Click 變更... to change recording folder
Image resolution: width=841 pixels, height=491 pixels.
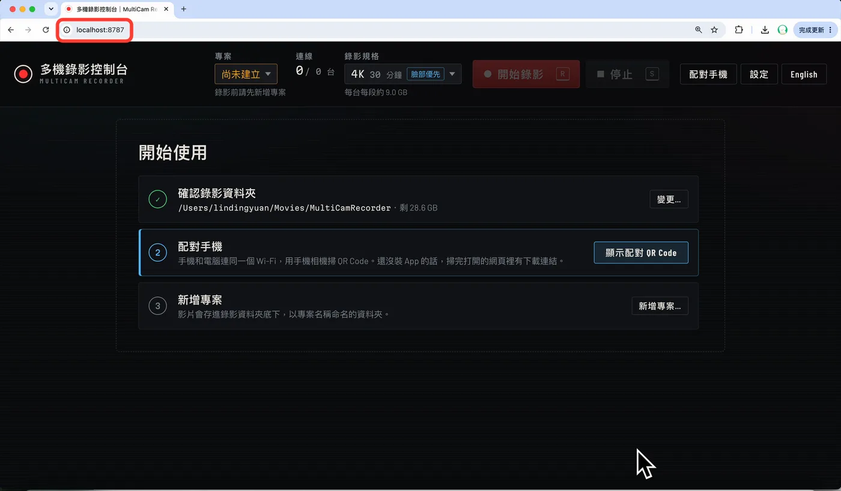tap(669, 199)
